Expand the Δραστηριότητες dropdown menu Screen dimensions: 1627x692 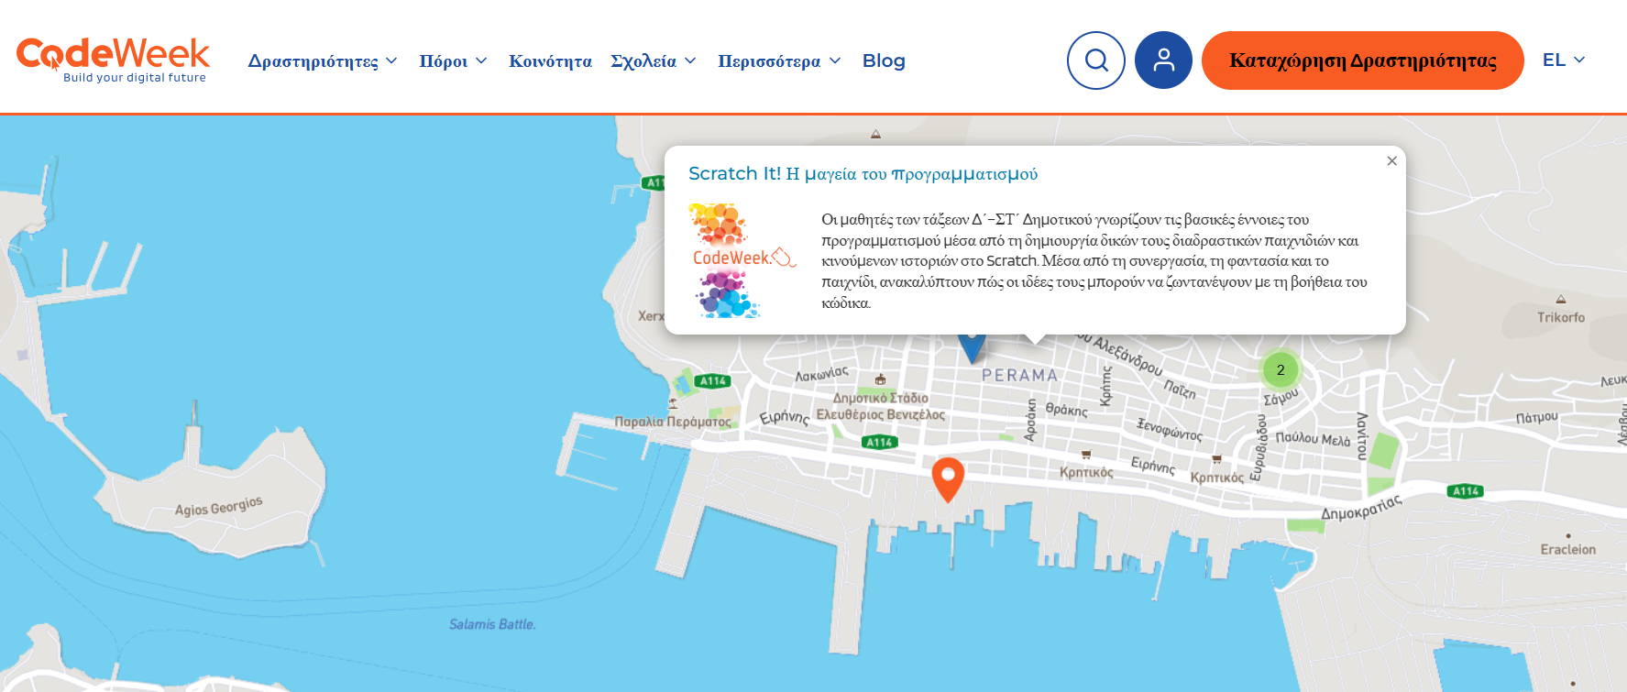(323, 61)
